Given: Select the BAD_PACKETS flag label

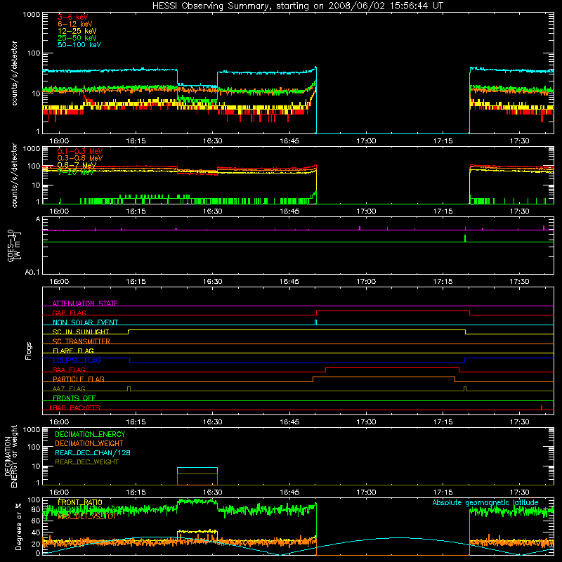Looking at the screenshot, I should pos(75,407).
